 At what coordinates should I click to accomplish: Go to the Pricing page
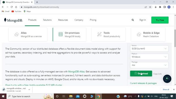coord(93,20)
